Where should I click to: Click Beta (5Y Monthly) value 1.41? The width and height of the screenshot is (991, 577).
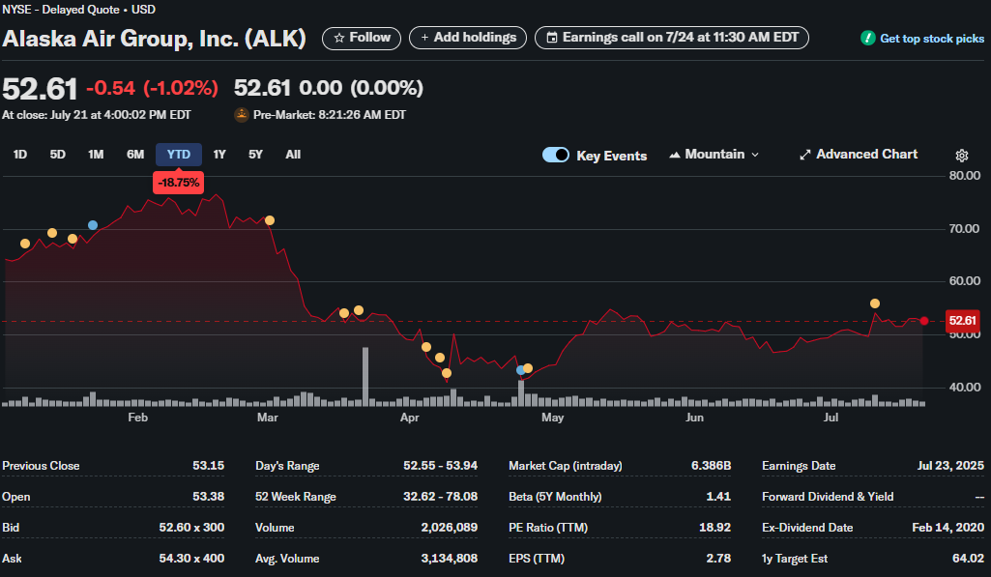(x=718, y=497)
